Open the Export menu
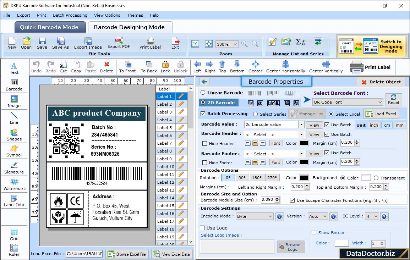The height and width of the screenshot is (260, 410). click(x=23, y=15)
